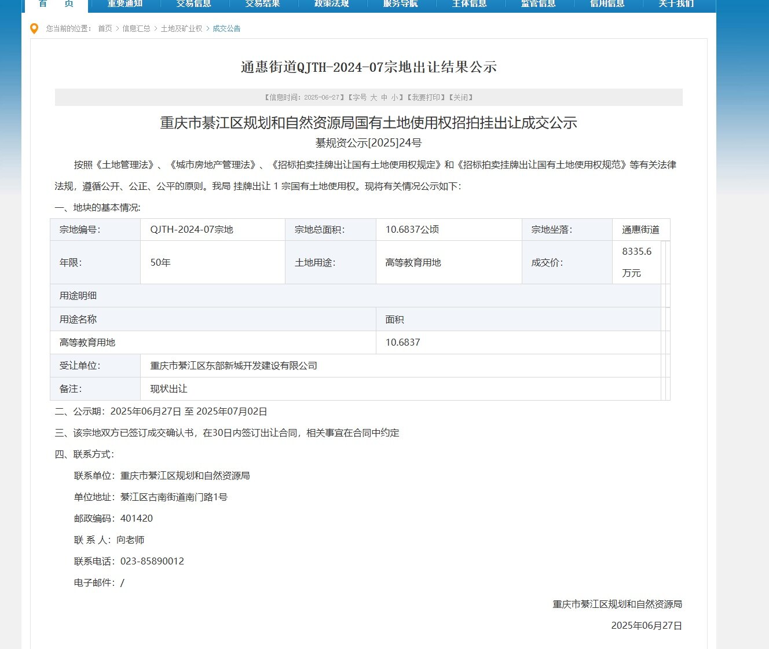769x649 pixels.
Task: Set font size to 中
Action: [x=384, y=98]
